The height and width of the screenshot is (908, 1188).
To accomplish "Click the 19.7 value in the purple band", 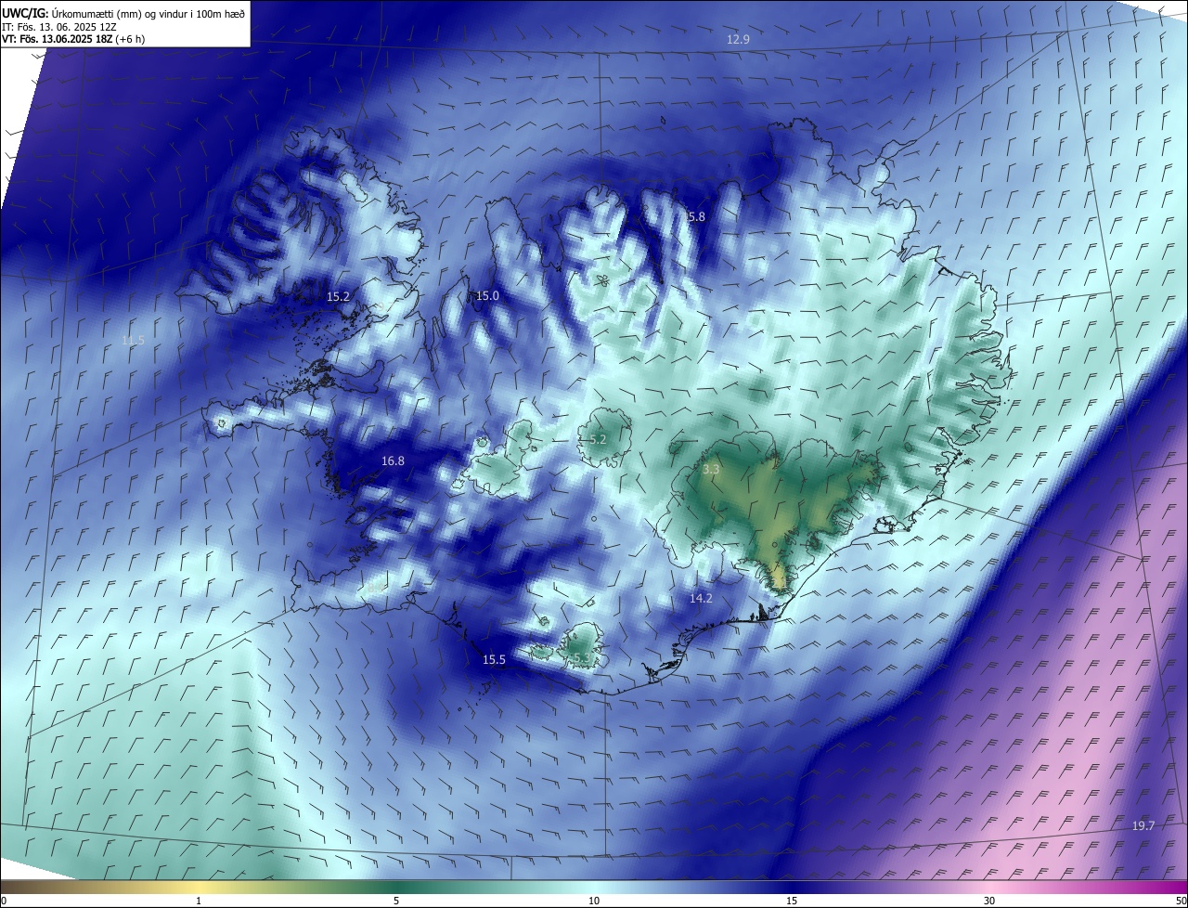I will (x=1143, y=826).
